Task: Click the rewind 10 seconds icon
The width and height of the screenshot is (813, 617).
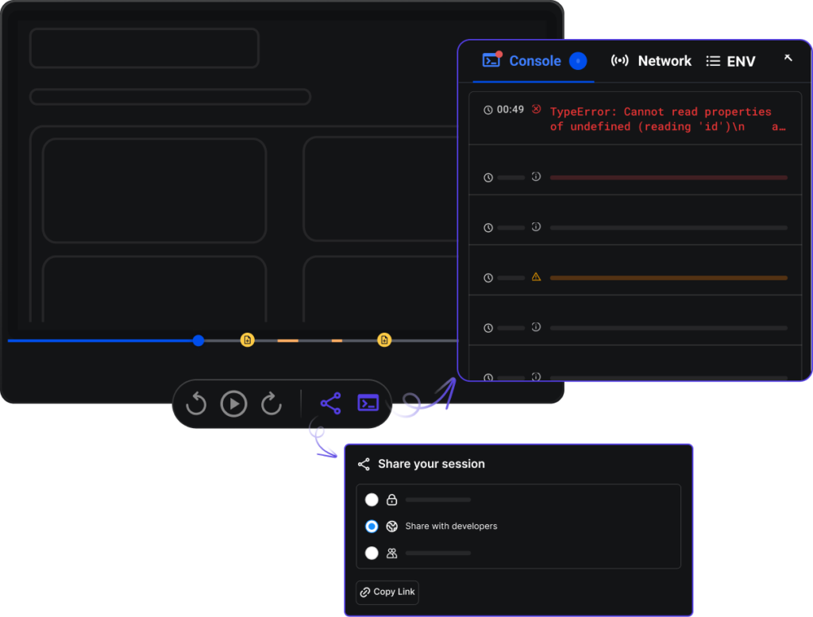Action: pos(195,403)
